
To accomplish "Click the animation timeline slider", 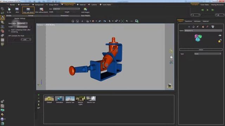I will pos(208,15).
